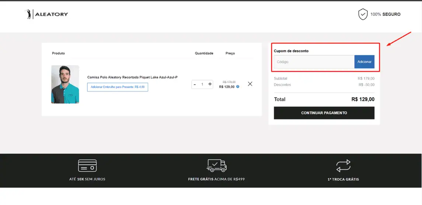The image size is (422, 205).
Task: Click the 100% Seguro shield icon
Action: pyautogui.click(x=363, y=14)
